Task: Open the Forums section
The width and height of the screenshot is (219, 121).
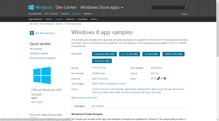Action: pyautogui.click(x=94, y=19)
